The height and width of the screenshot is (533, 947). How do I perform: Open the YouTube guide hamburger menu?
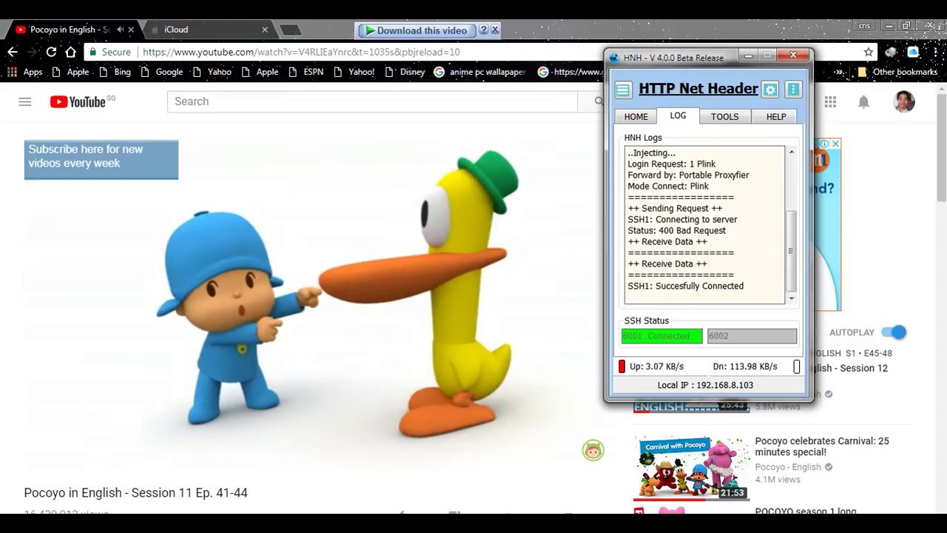(x=25, y=101)
